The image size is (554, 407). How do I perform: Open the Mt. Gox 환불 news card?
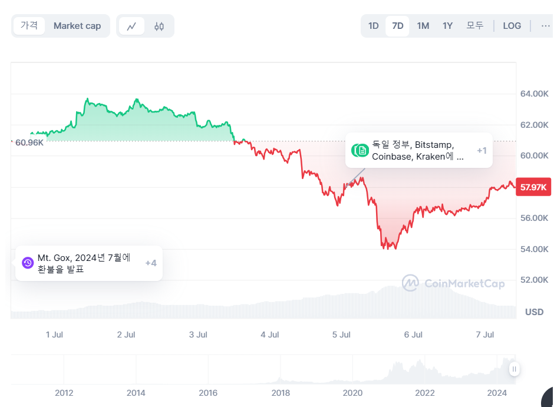84,263
